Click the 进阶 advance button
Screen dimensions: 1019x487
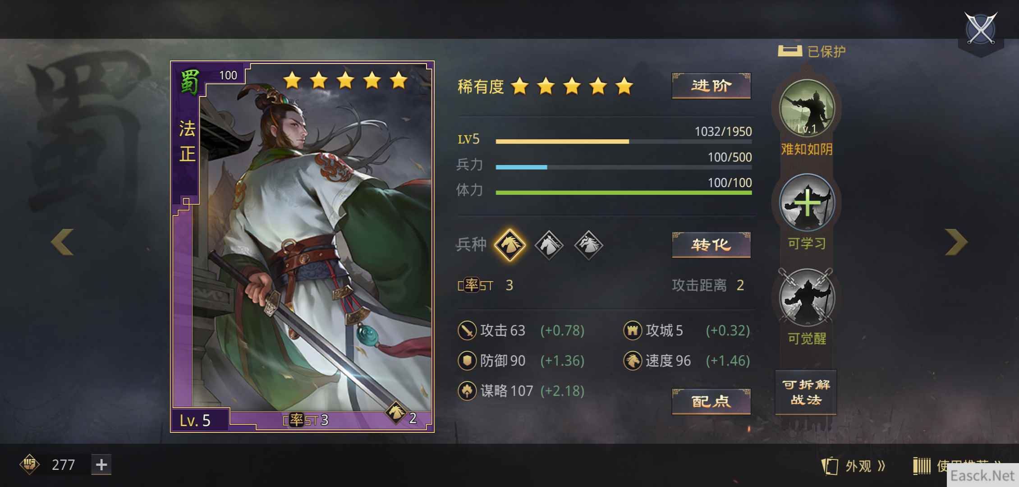(711, 86)
